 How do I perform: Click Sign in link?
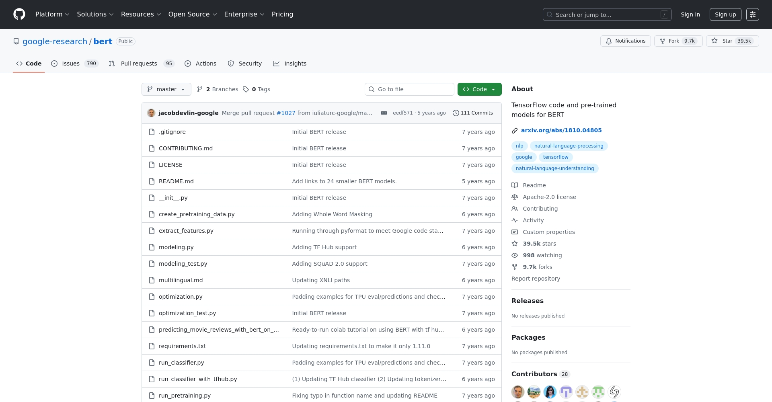pos(690,14)
